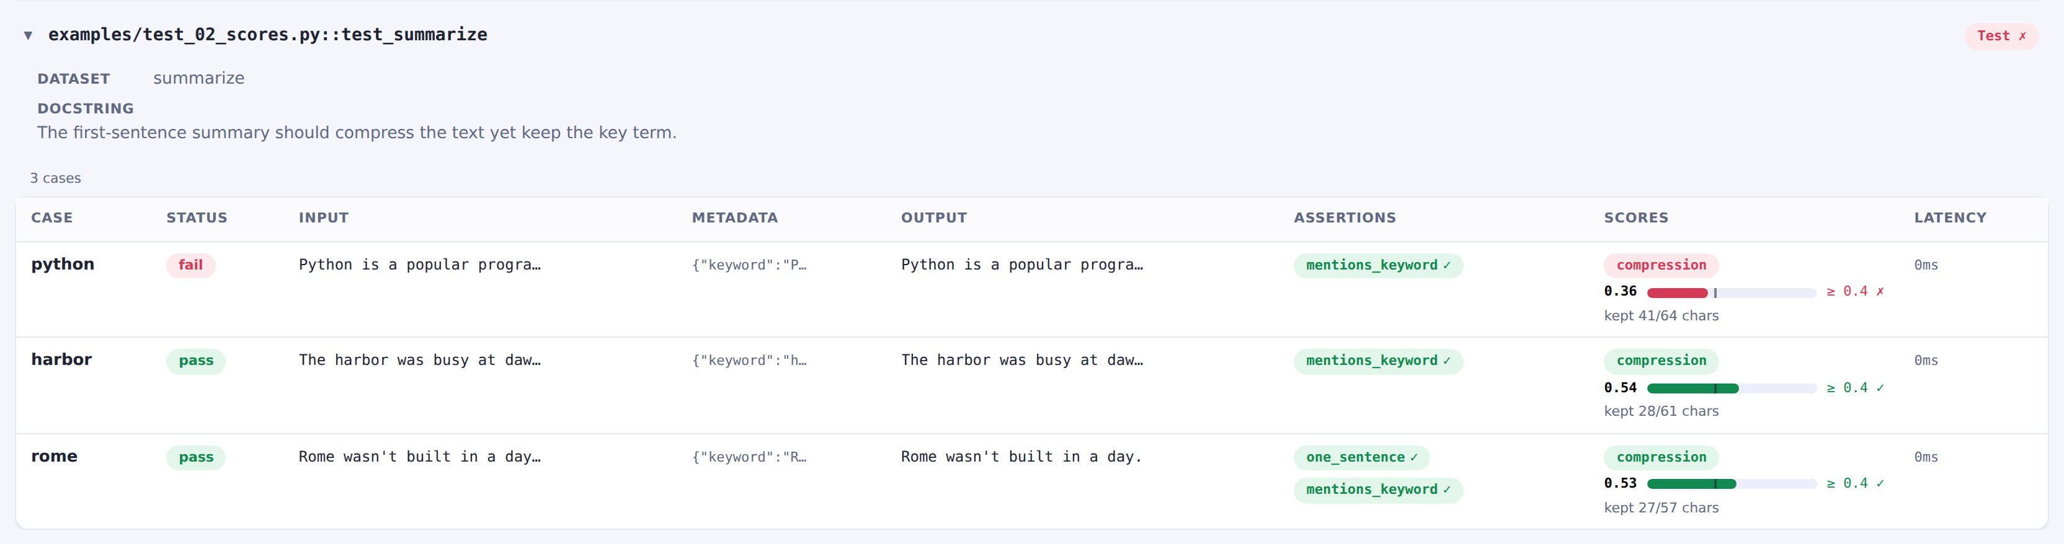
Task: Click the LATENCY column header
Action: [x=1951, y=217]
